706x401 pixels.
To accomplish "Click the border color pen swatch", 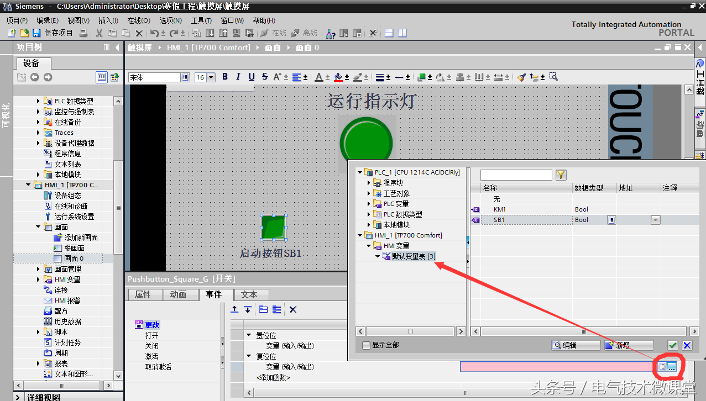I will pos(358,77).
